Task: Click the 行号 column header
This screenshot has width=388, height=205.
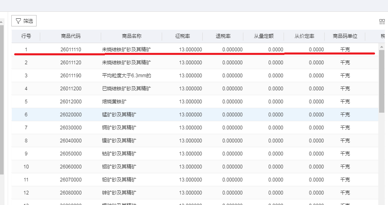Action: [x=26, y=36]
